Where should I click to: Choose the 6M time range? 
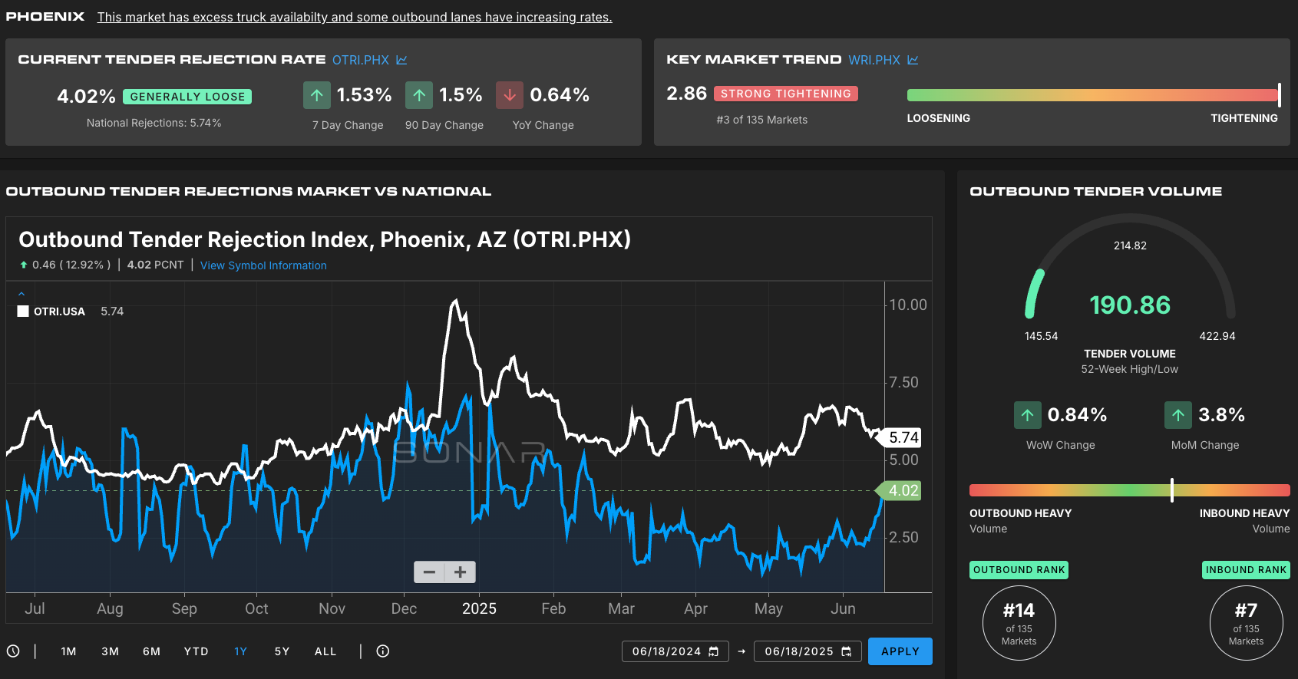[x=152, y=651]
